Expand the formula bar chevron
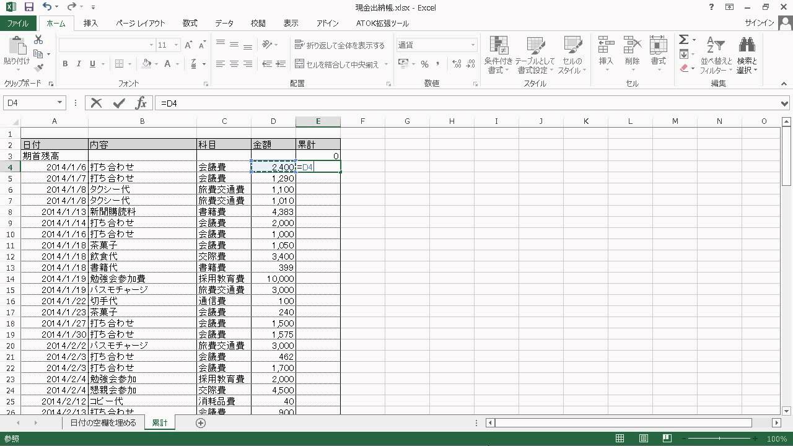Screen dimensions: 793x446 [784, 103]
